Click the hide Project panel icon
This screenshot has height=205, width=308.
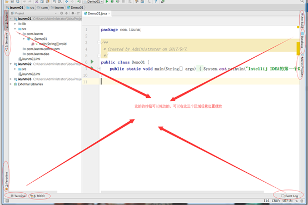(x=78, y=13)
